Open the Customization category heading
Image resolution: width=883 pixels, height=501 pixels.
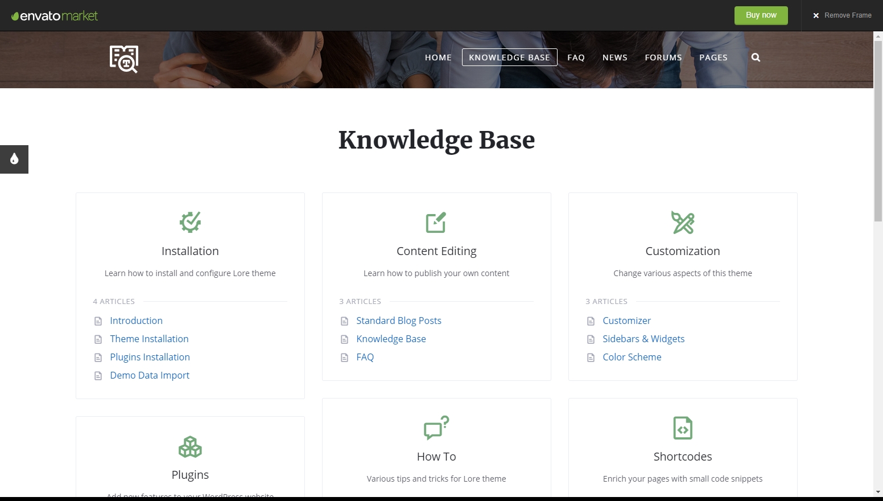(683, 251)
